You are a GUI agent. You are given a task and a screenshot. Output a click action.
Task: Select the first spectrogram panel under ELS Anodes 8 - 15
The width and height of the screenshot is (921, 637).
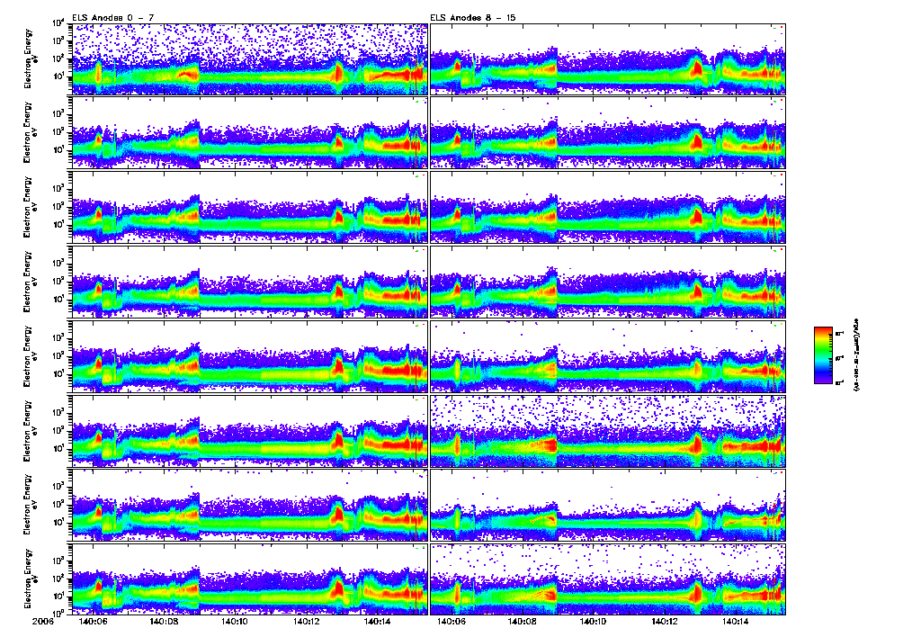(x=608, y=58)
